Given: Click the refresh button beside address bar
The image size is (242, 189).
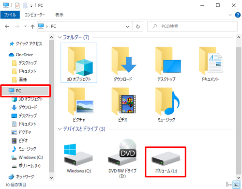Looking at the screenshot, I should [138, 26].
